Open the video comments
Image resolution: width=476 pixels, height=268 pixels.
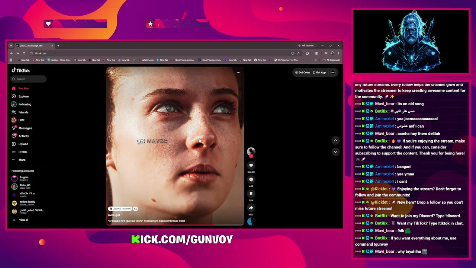pos(251,179)
